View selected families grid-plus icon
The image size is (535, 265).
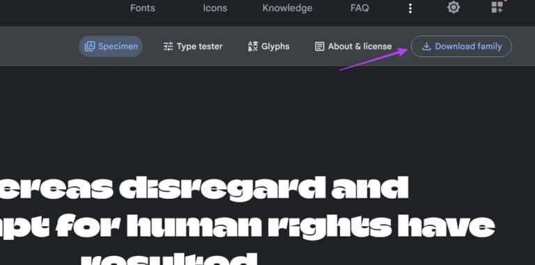pos(497,7)
